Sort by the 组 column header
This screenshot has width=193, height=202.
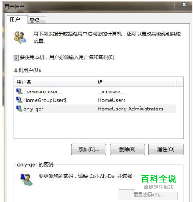(x=135, y=82)
